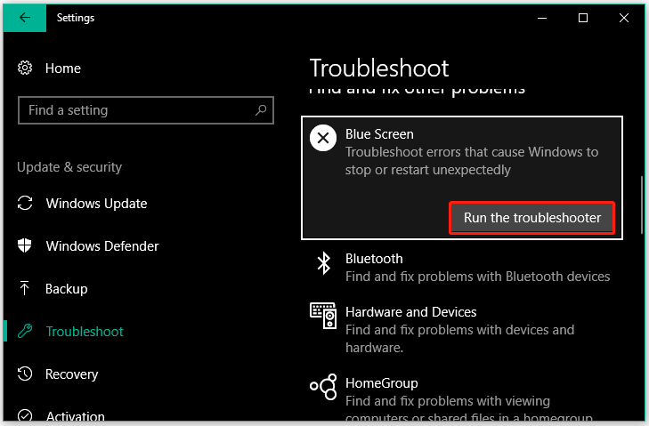Click the HomeGroup icon
This screenshot has height=426, width=649.
click(322, 387)
